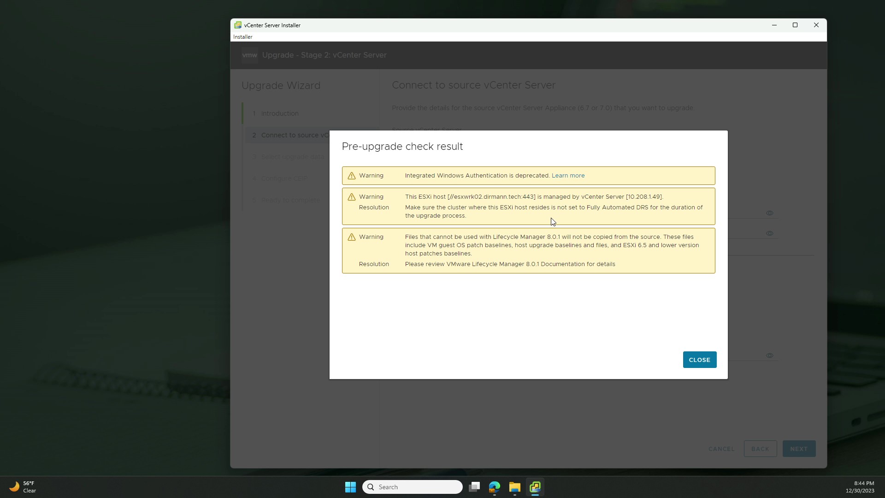Click the NEXT button in the wizard
The image size is (885, 498).
tap(799, 449)
